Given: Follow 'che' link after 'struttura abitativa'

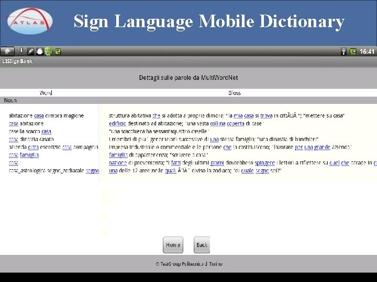Looking at the screenshot, I should (x=156, y=115).
